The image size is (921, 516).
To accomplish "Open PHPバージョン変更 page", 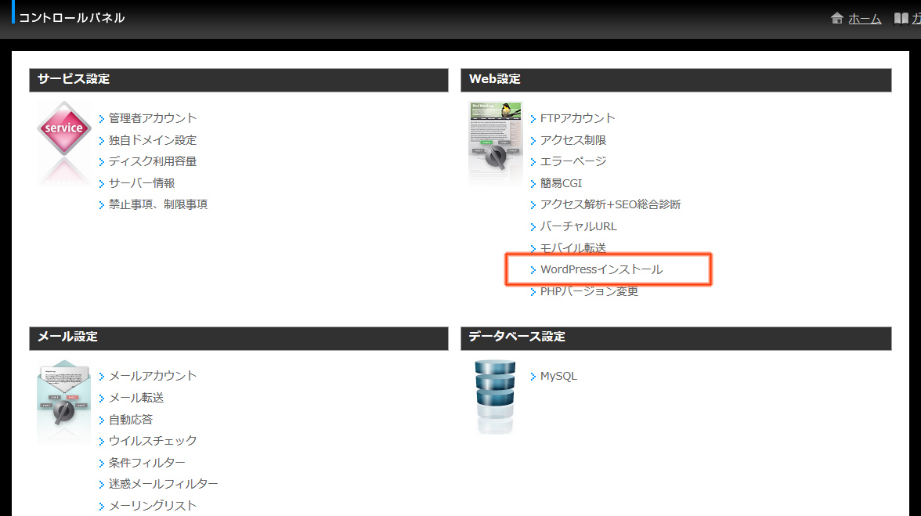I will click(x=589, y=291).
